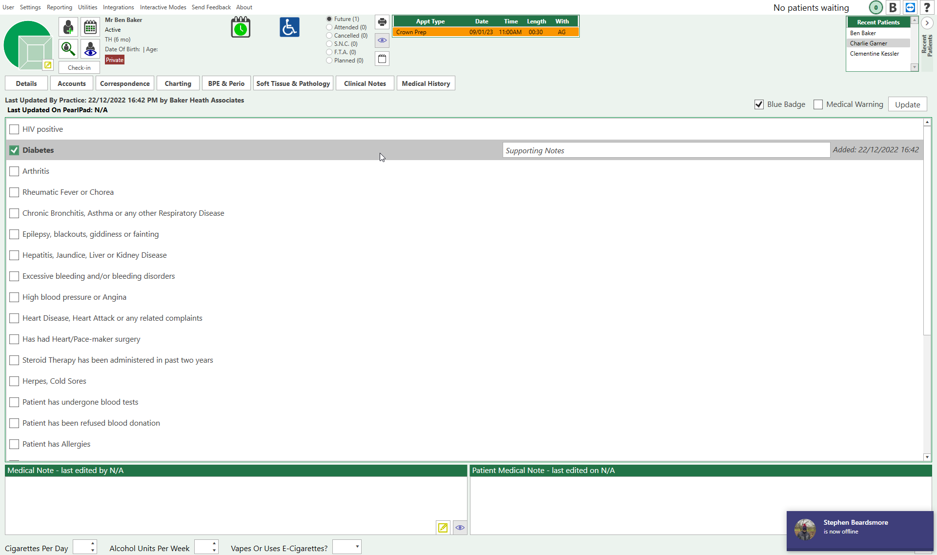Click the green clock appointment icon
The image size is (937, 555).
click(241, 27)
